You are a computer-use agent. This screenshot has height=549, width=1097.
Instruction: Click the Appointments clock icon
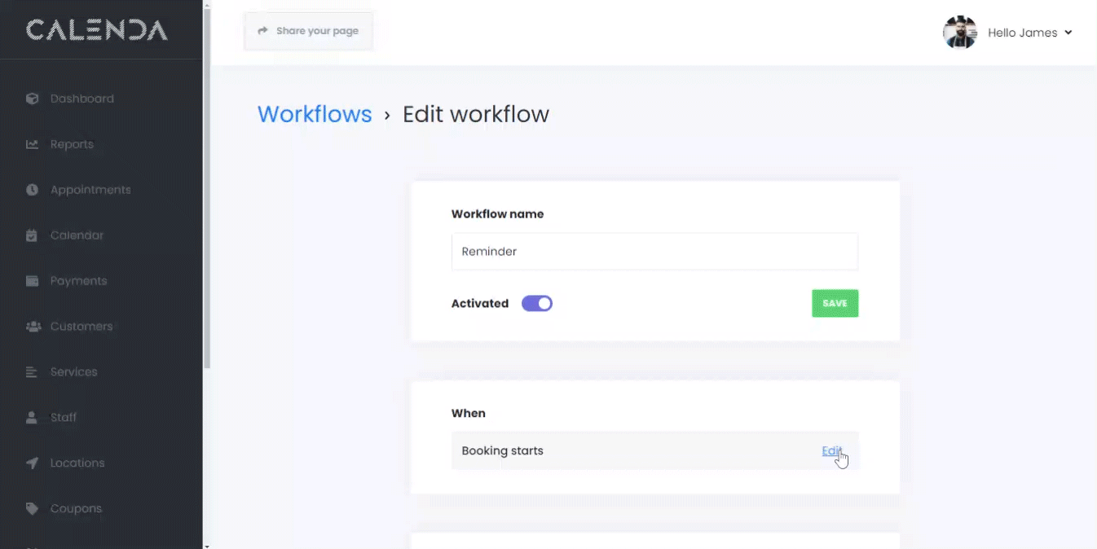pyautogui.click(x=33, y=190)
